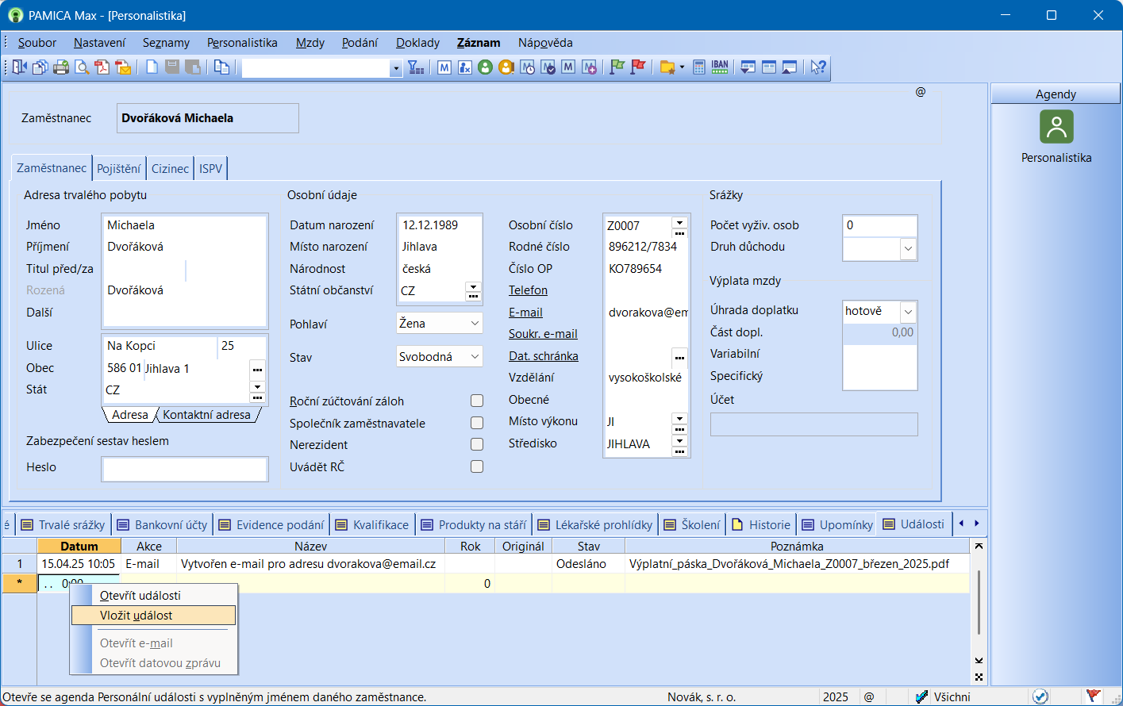1123x706 pixels.
Task: Tick the Nerezident checkbox
Action: click(x=477, y=444)
